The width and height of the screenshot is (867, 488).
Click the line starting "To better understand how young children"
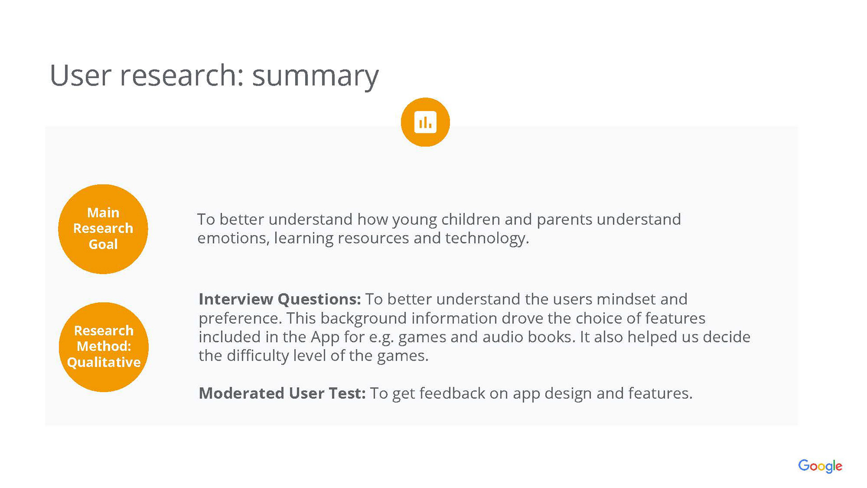438,220
